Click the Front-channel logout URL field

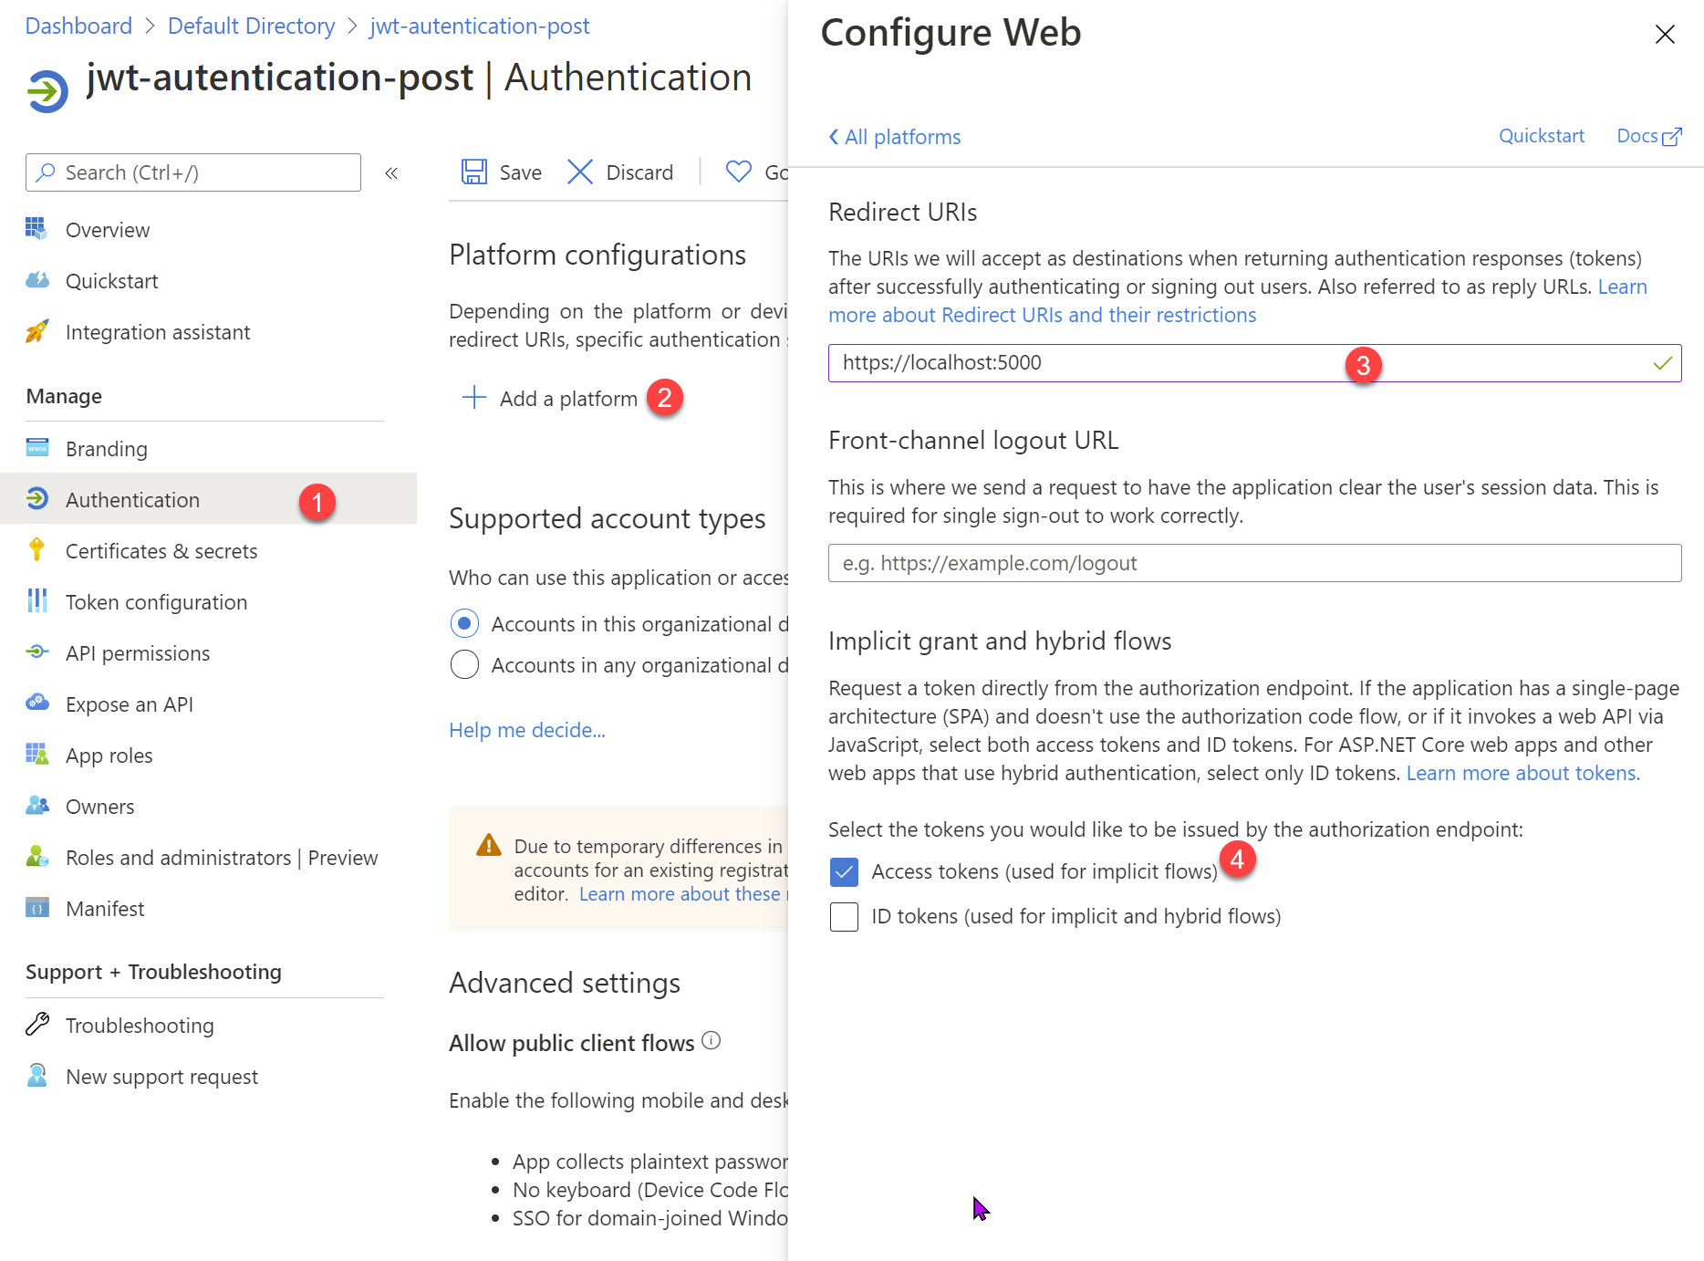point(1254,563)
